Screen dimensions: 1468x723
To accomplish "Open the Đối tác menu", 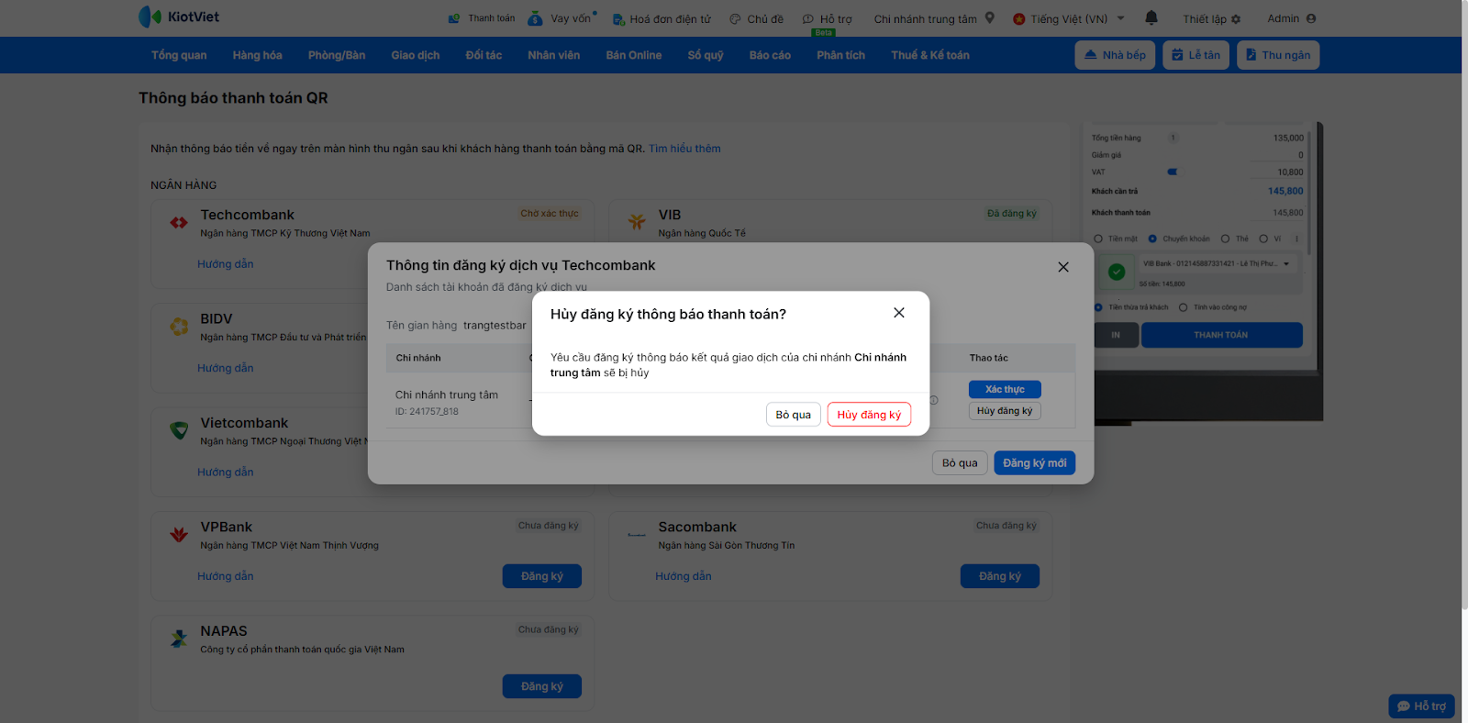I will coord(484,55).
